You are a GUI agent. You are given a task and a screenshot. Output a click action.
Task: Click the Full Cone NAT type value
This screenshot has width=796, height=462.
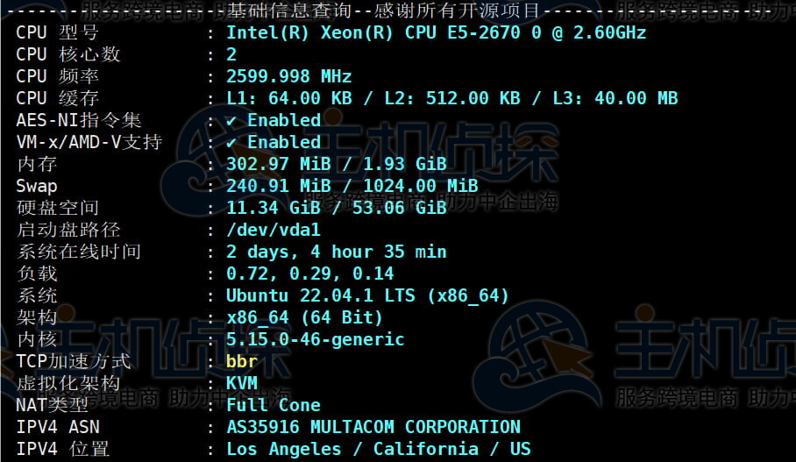coord(273,405)
